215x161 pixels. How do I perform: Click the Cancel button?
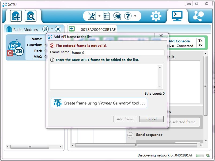pyautogui.click(x=151, y=119)
